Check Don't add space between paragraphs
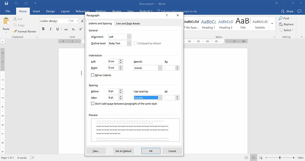This screenshot has height=161, width=305. pyautogui.click(x=93, y=104)
